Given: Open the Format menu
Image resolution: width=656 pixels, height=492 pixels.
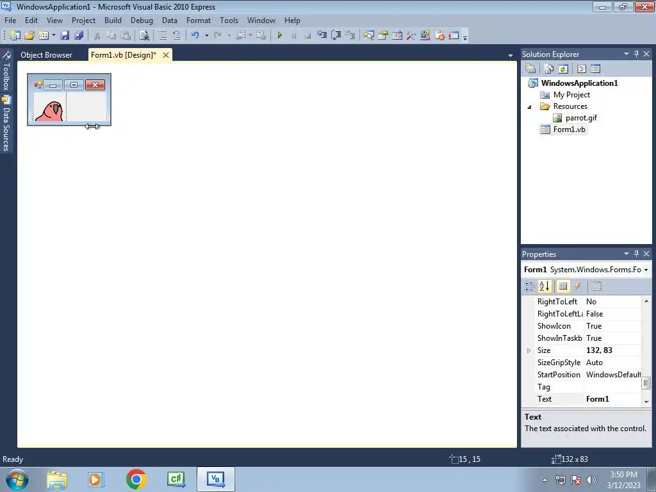Looking at the screenshot, I should (x=199, y=20).
